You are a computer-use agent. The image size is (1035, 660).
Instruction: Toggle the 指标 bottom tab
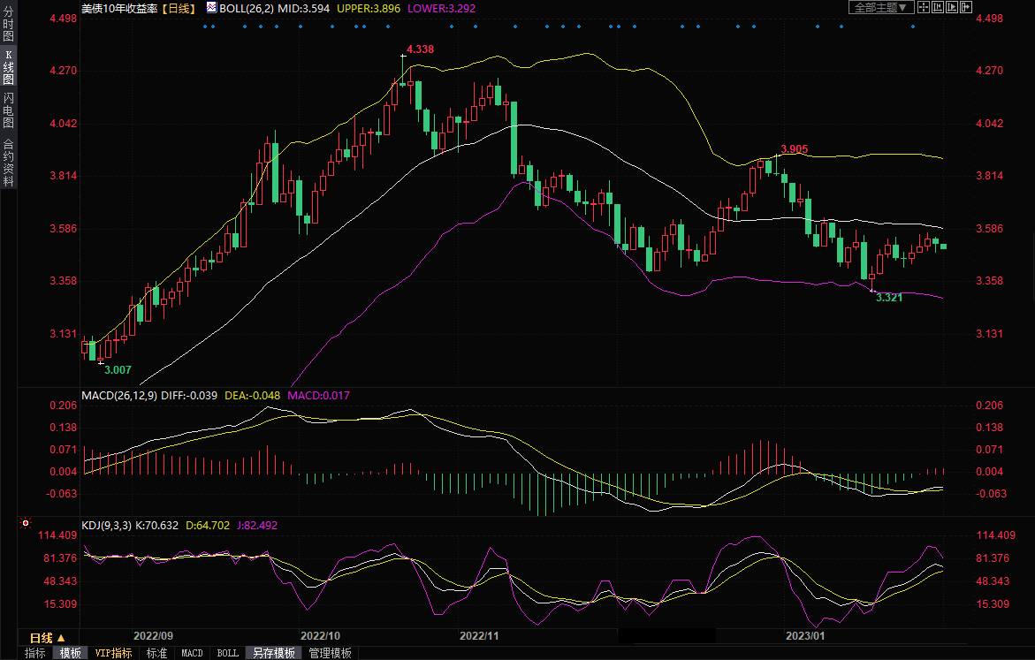click(35, 653)
